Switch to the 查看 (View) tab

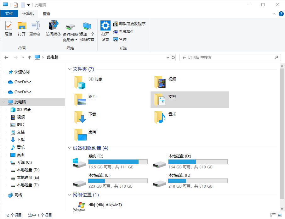tap(46, 14)
